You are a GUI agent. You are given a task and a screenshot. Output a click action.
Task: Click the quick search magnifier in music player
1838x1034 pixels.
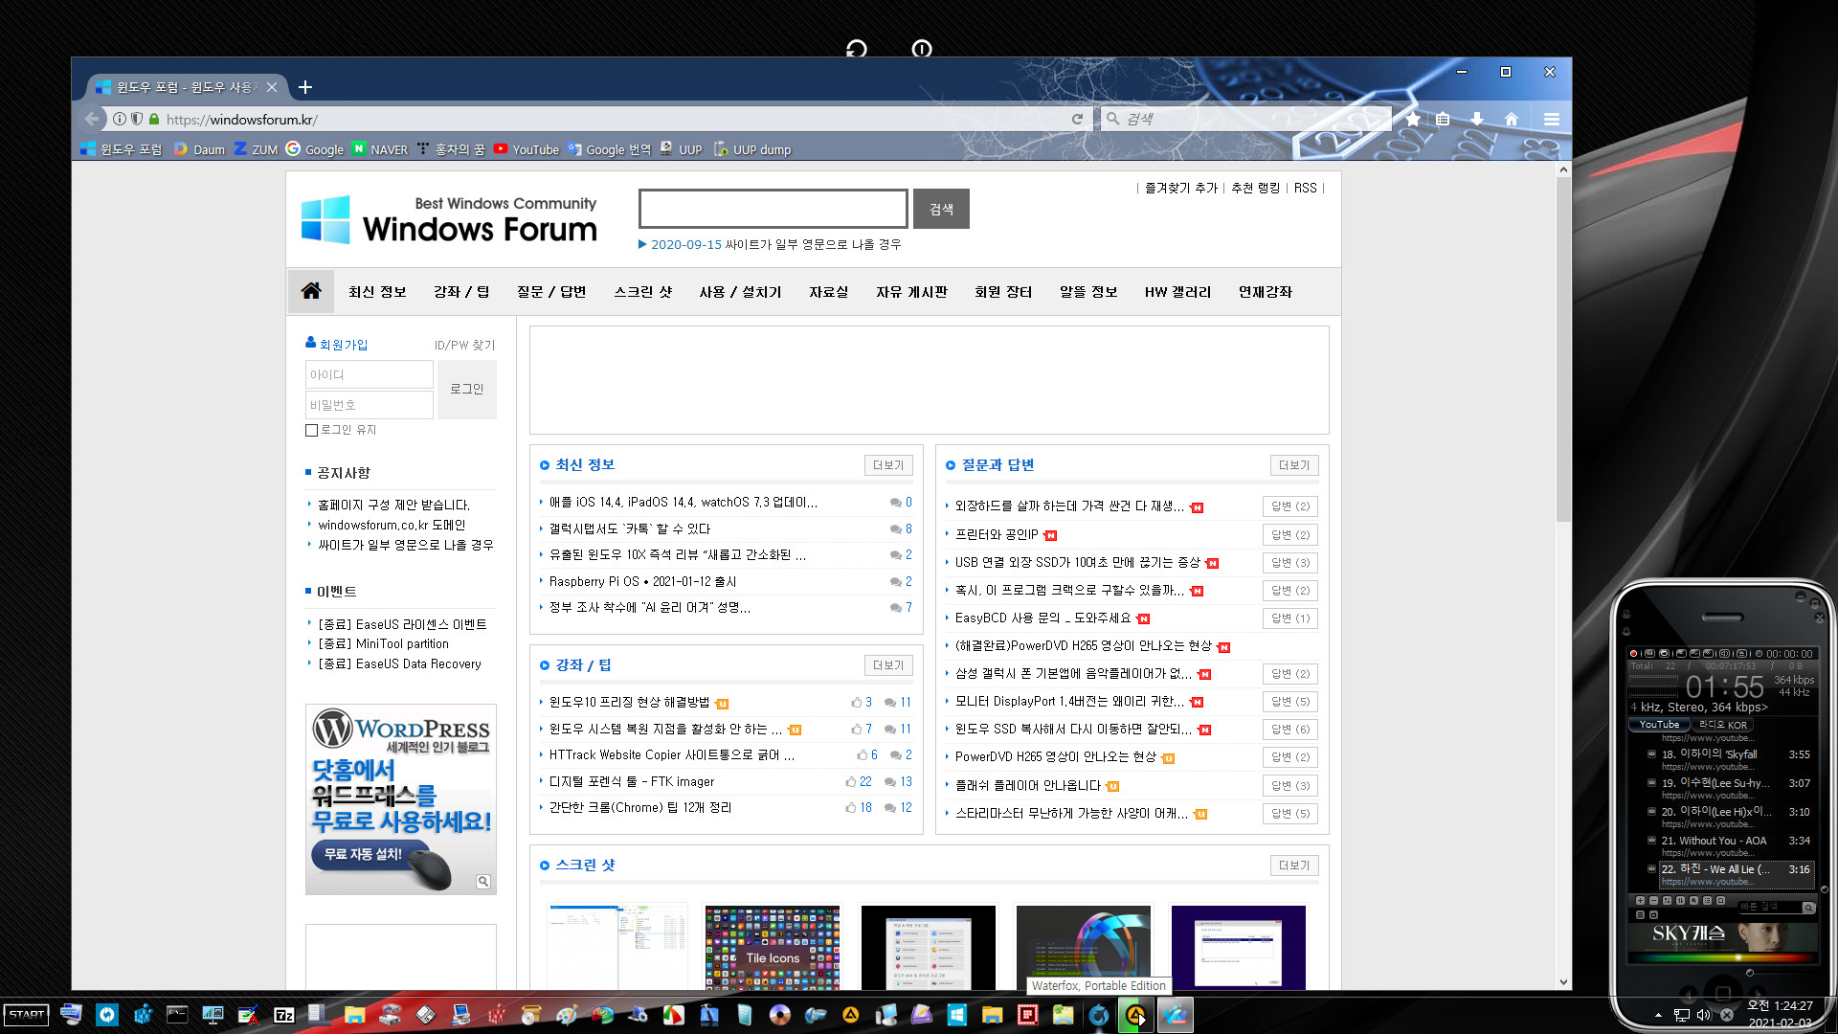coord(1808,908)
